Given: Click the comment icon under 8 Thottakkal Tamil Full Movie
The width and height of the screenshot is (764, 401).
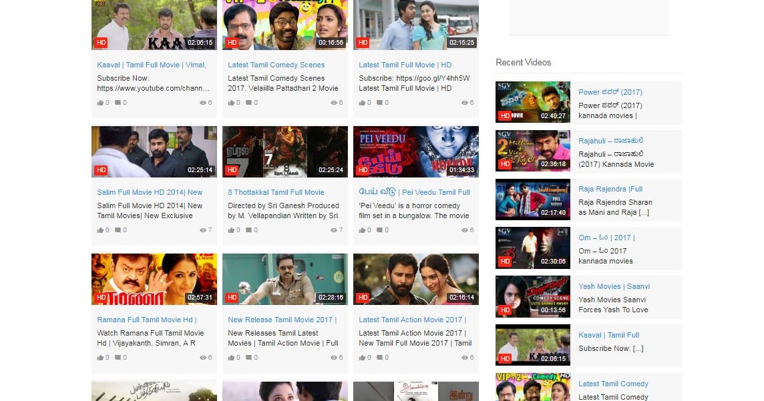Looking at the screenshot, I should coord(248,230).
